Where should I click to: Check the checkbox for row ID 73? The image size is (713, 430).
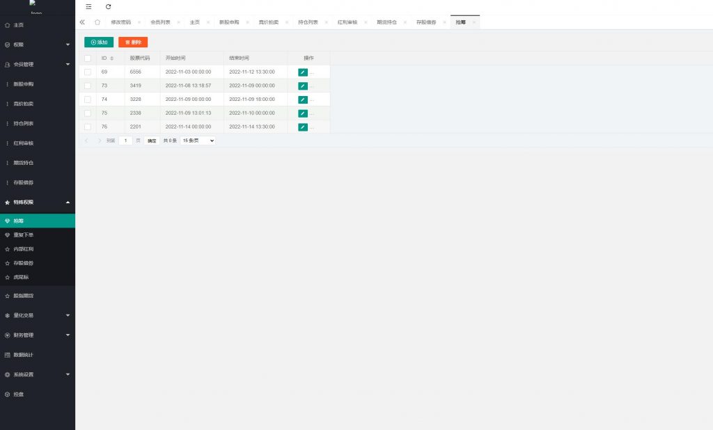click(x=88, y=86)
